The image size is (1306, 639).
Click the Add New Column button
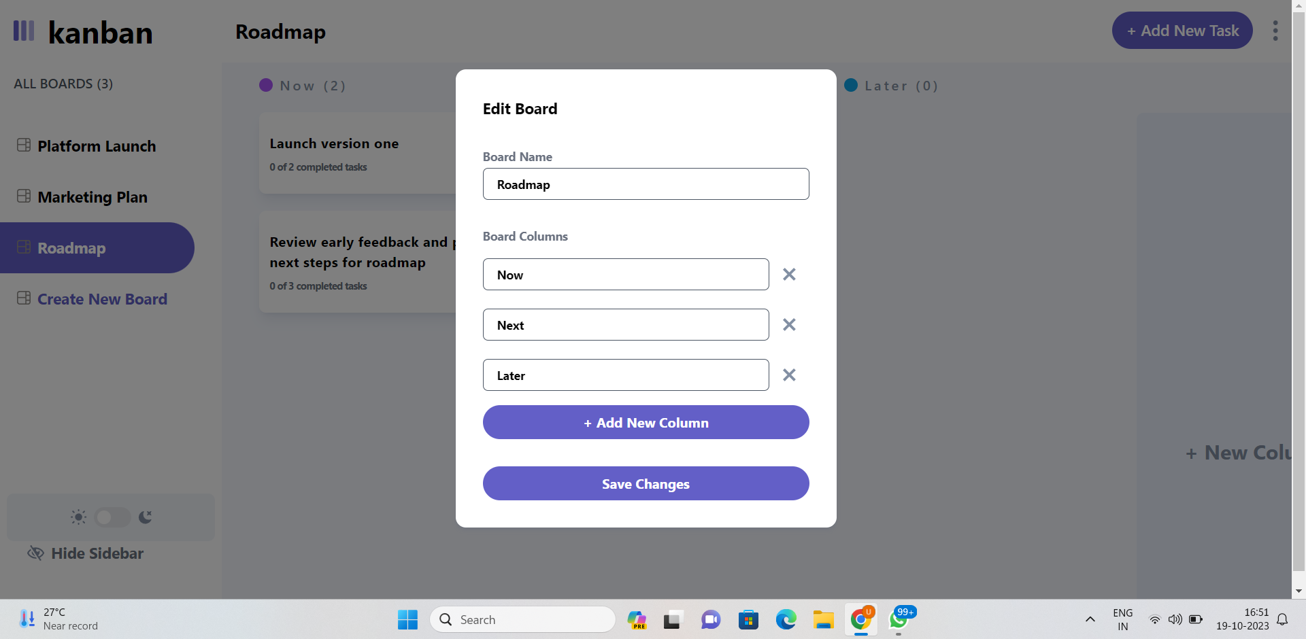[646, 422]
